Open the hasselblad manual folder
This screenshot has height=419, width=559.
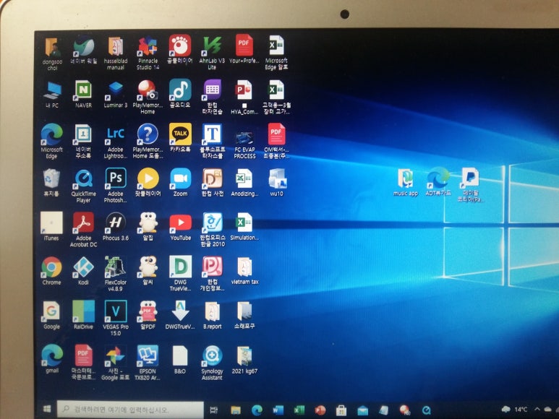pyautogui.click(x=116, y=53)
